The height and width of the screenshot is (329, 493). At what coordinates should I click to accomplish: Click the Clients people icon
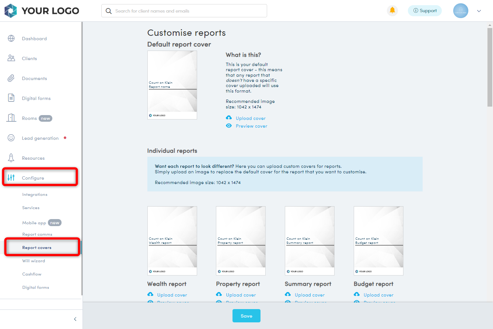11,58
